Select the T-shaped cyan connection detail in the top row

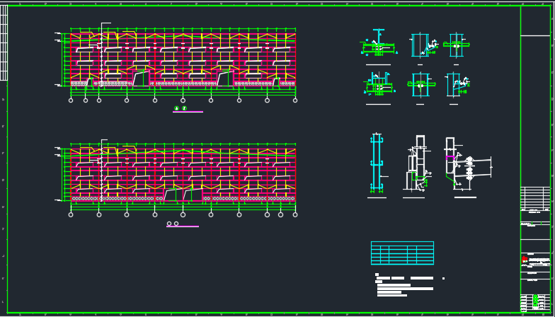coord(379,42)
